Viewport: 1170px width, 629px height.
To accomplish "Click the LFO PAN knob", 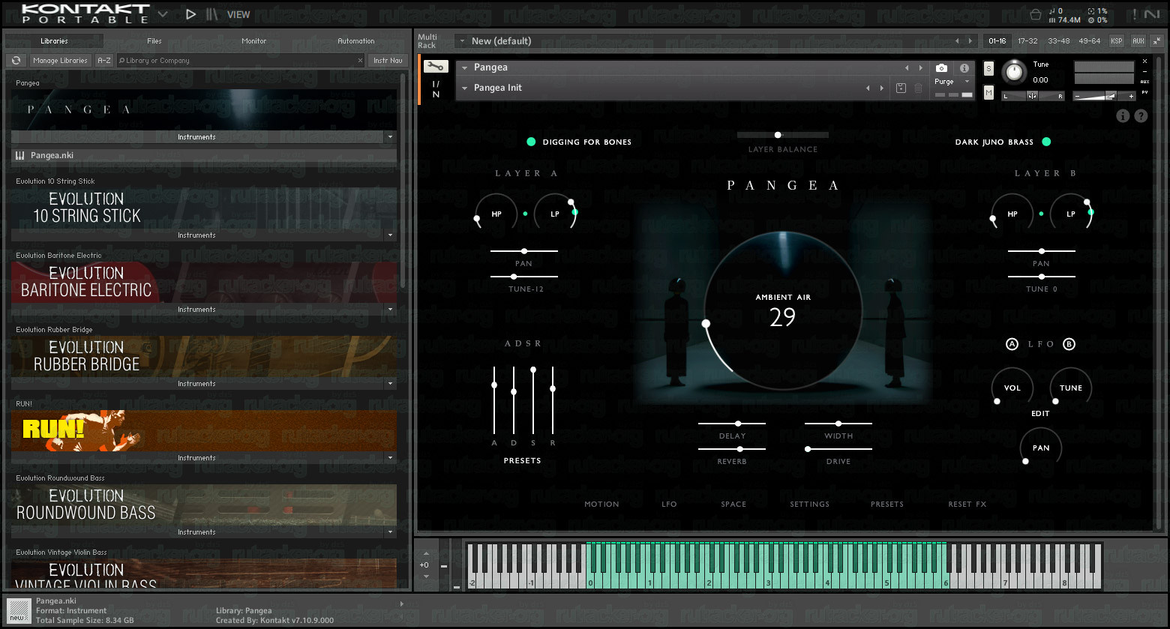I will click(x=1041, y=448).
